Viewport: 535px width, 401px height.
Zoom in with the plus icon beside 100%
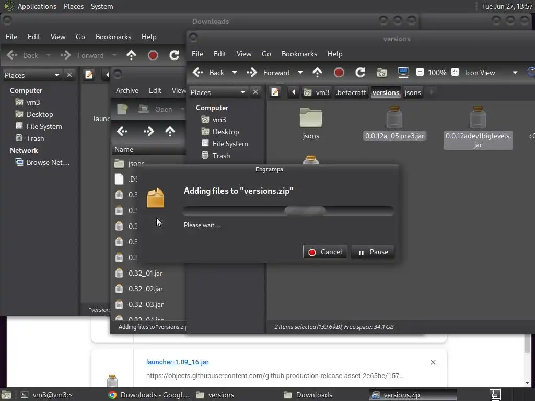[455, 72]
